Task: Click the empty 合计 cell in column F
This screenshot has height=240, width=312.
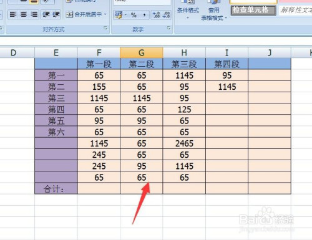Action: [x=99, y=189]
